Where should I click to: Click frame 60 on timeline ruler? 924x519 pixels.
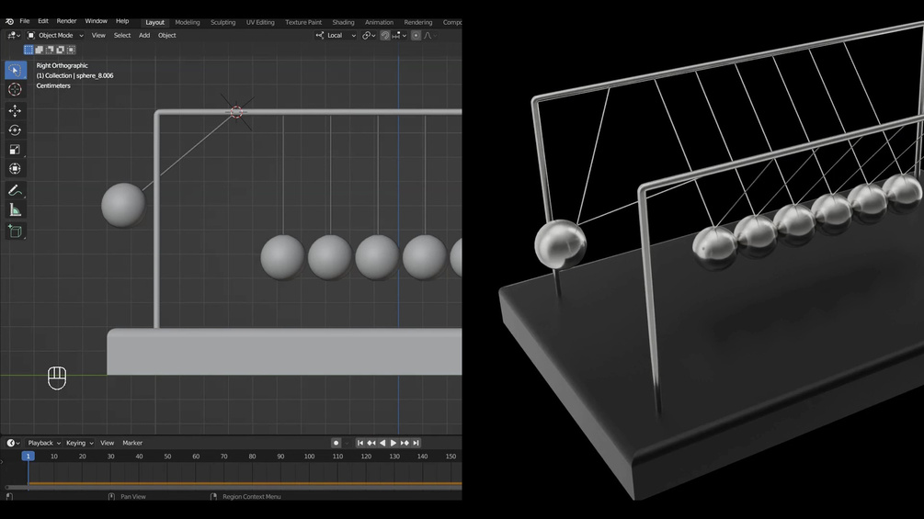click(196, 457)
